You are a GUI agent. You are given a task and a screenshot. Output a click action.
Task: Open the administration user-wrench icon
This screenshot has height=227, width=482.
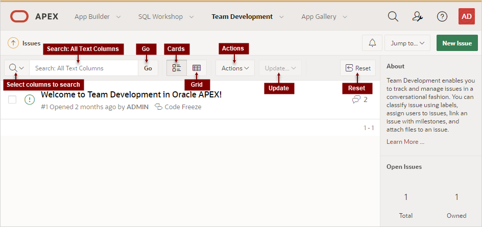[418, 17]
